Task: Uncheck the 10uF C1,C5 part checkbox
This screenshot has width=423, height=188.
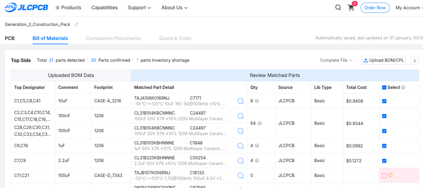Action: (384, 101)
